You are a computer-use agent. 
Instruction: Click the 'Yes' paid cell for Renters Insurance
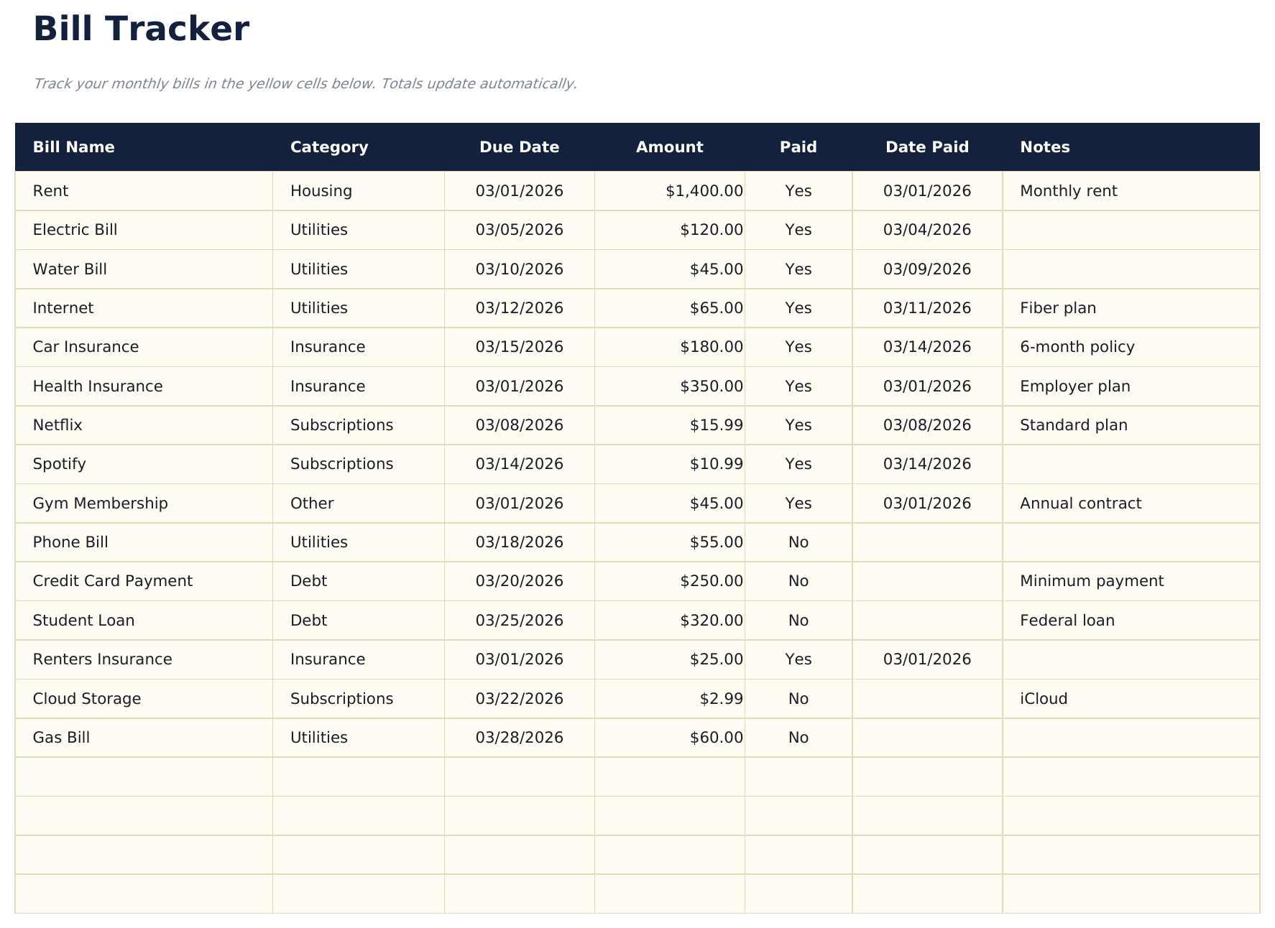click(x=798, y=659)
